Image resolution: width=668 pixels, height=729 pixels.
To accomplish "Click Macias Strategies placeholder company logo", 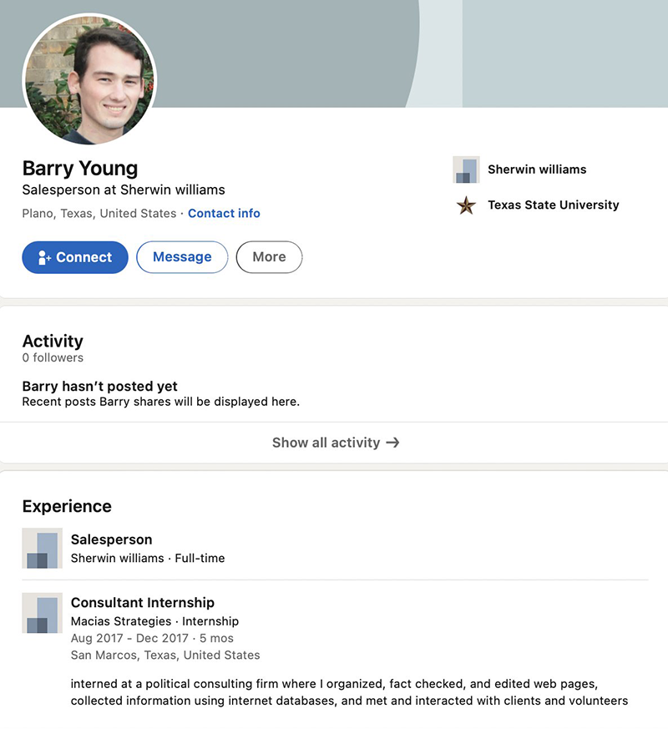I will pos(43,613).
